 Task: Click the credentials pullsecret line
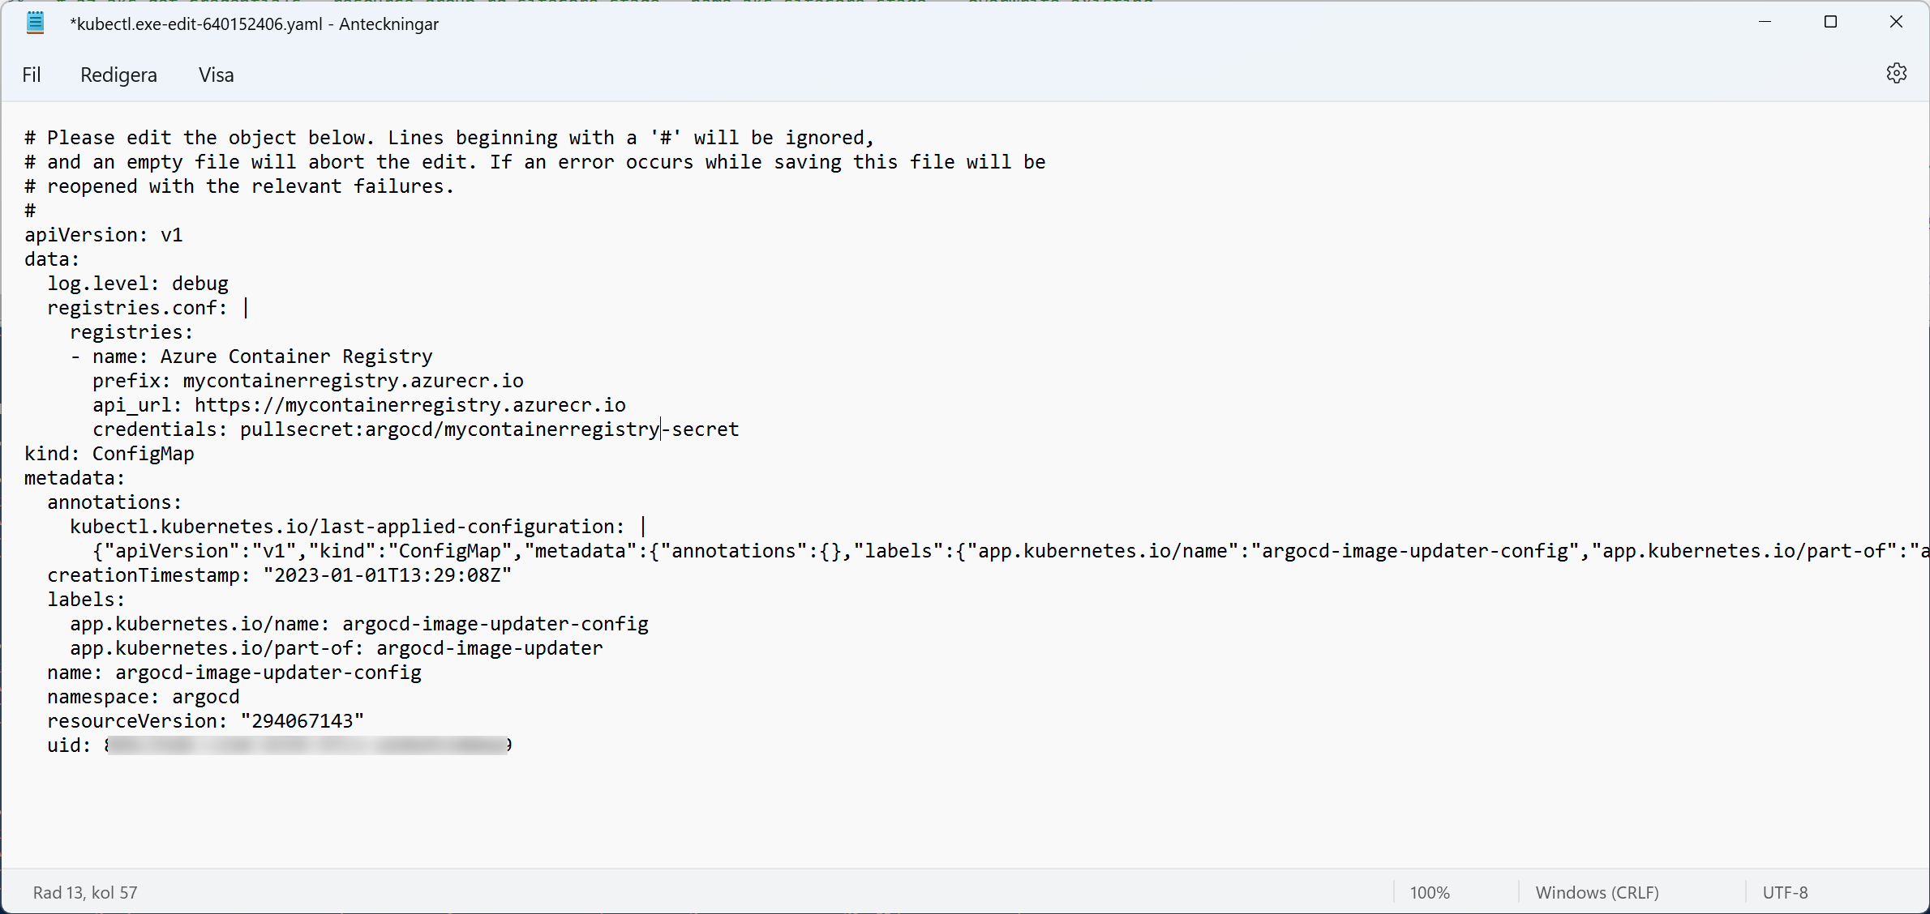pos(417,429)
